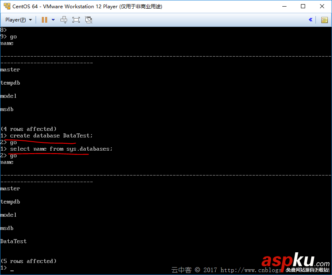Click the '9> go' line
The height and width of the screenshot is (275, 332).
click(x=8, y=37)
